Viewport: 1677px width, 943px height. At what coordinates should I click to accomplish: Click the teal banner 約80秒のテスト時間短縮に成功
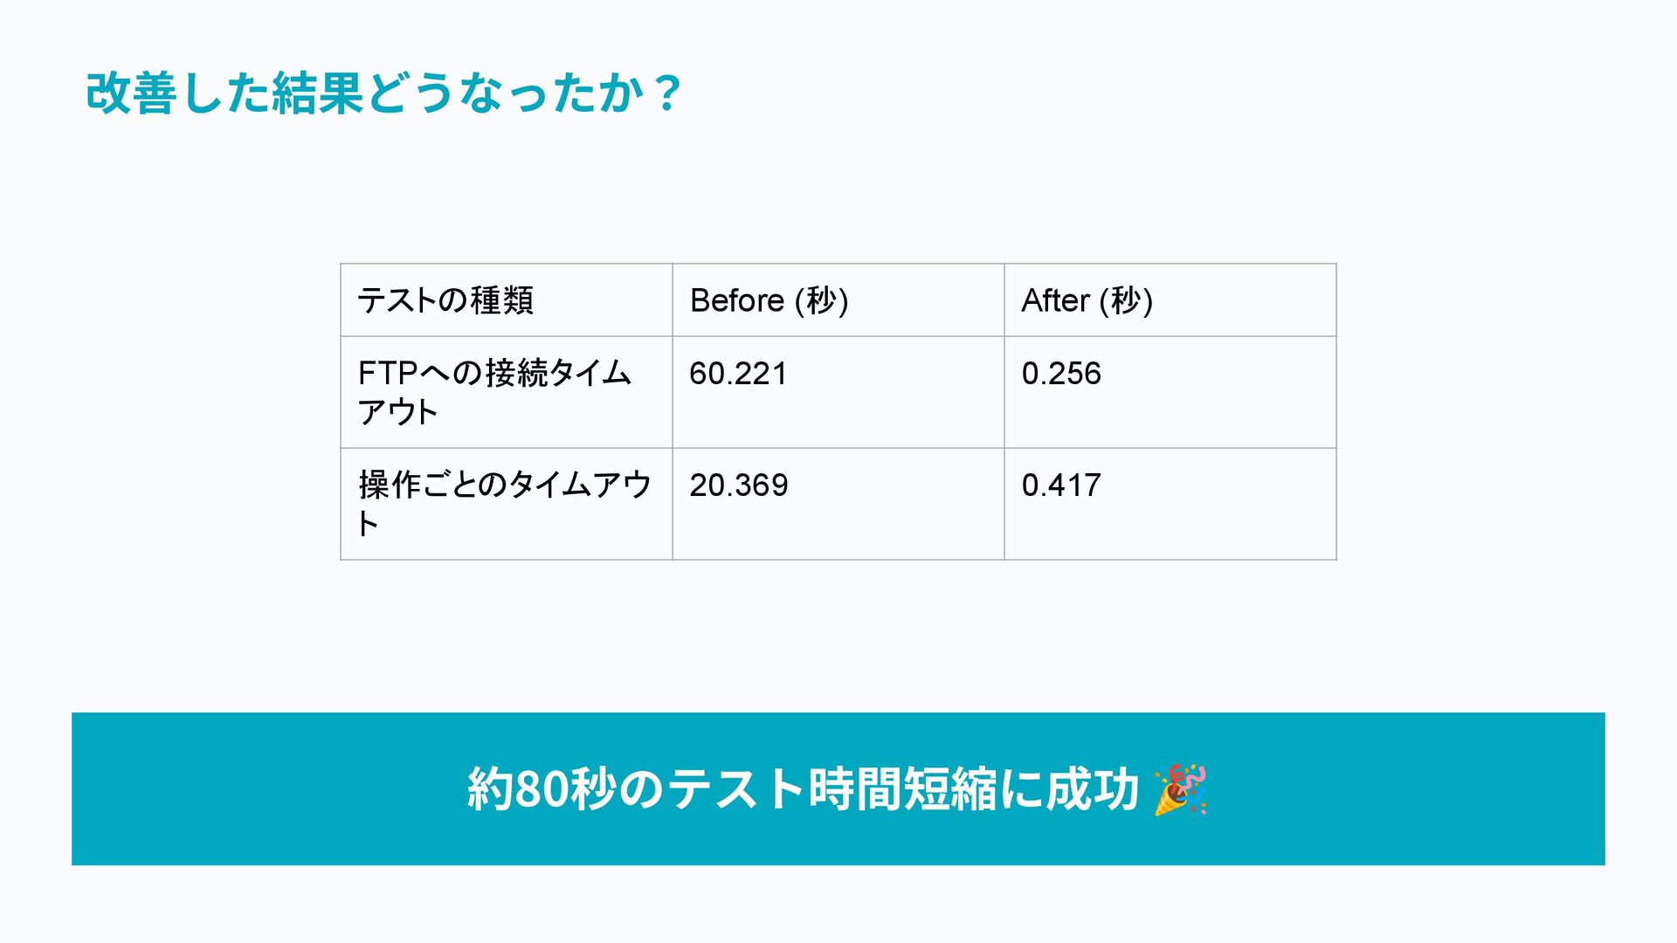click(x=838, y=788)
